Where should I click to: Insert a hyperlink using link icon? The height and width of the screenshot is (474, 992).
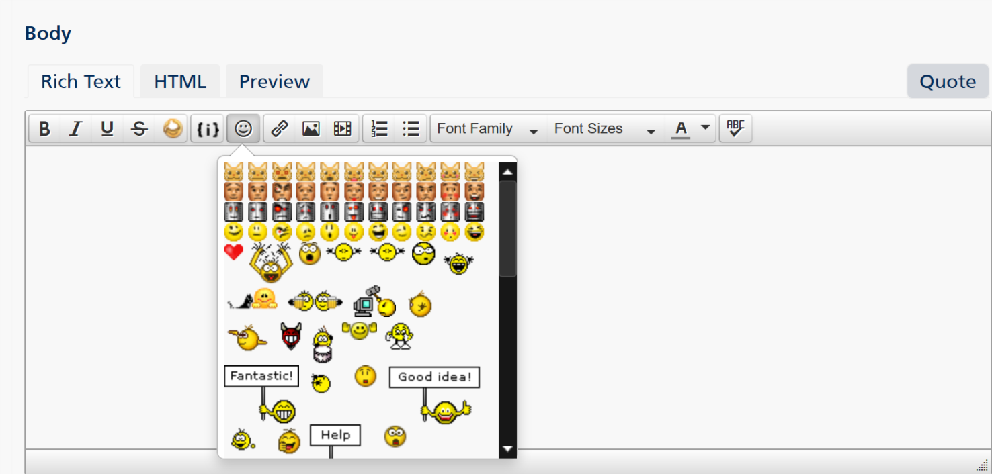pos(280,129)
